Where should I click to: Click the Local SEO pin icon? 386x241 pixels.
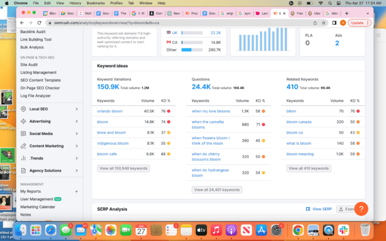pos(23,109)
